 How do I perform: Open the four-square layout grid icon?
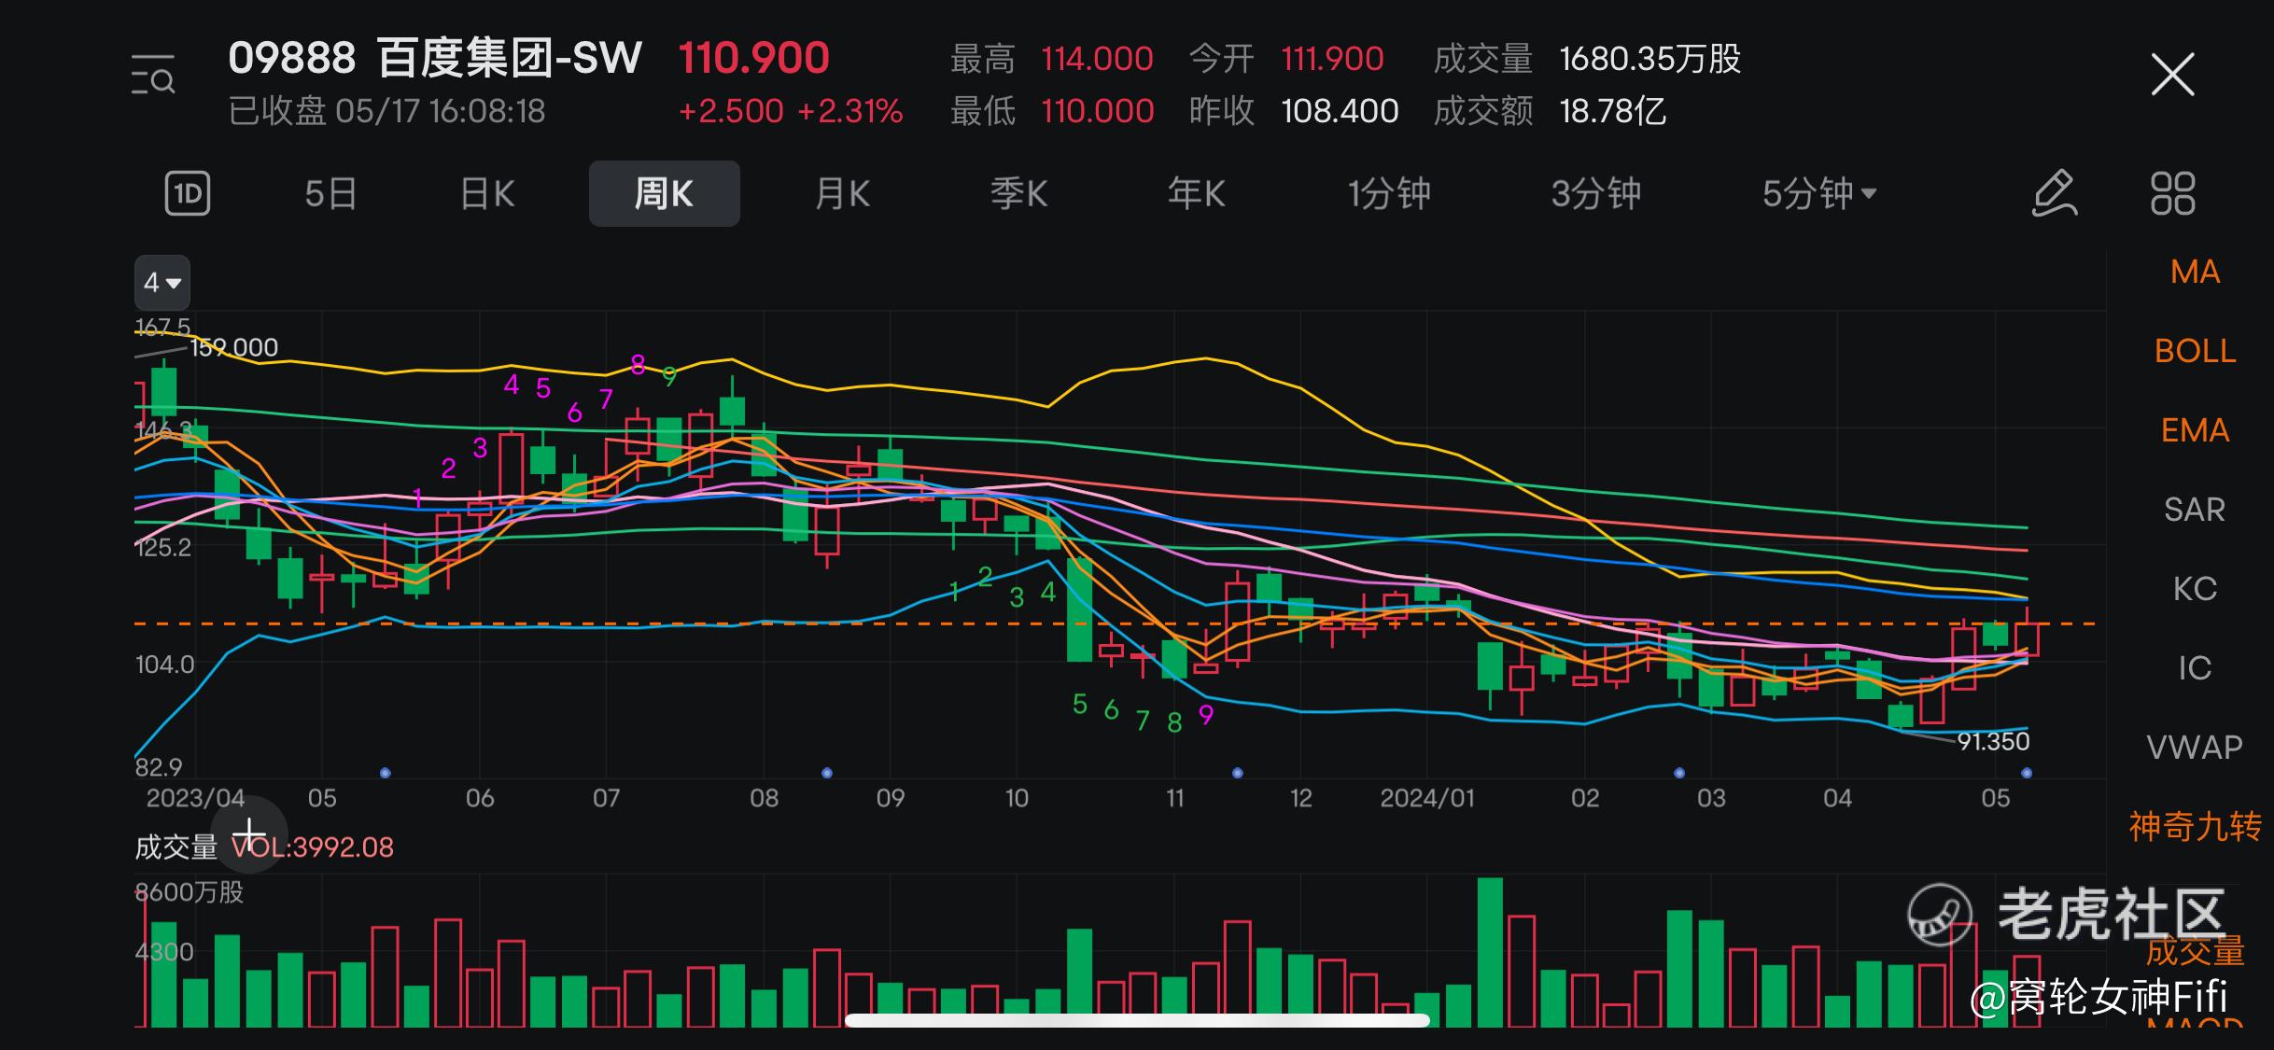click(2172, 194)
